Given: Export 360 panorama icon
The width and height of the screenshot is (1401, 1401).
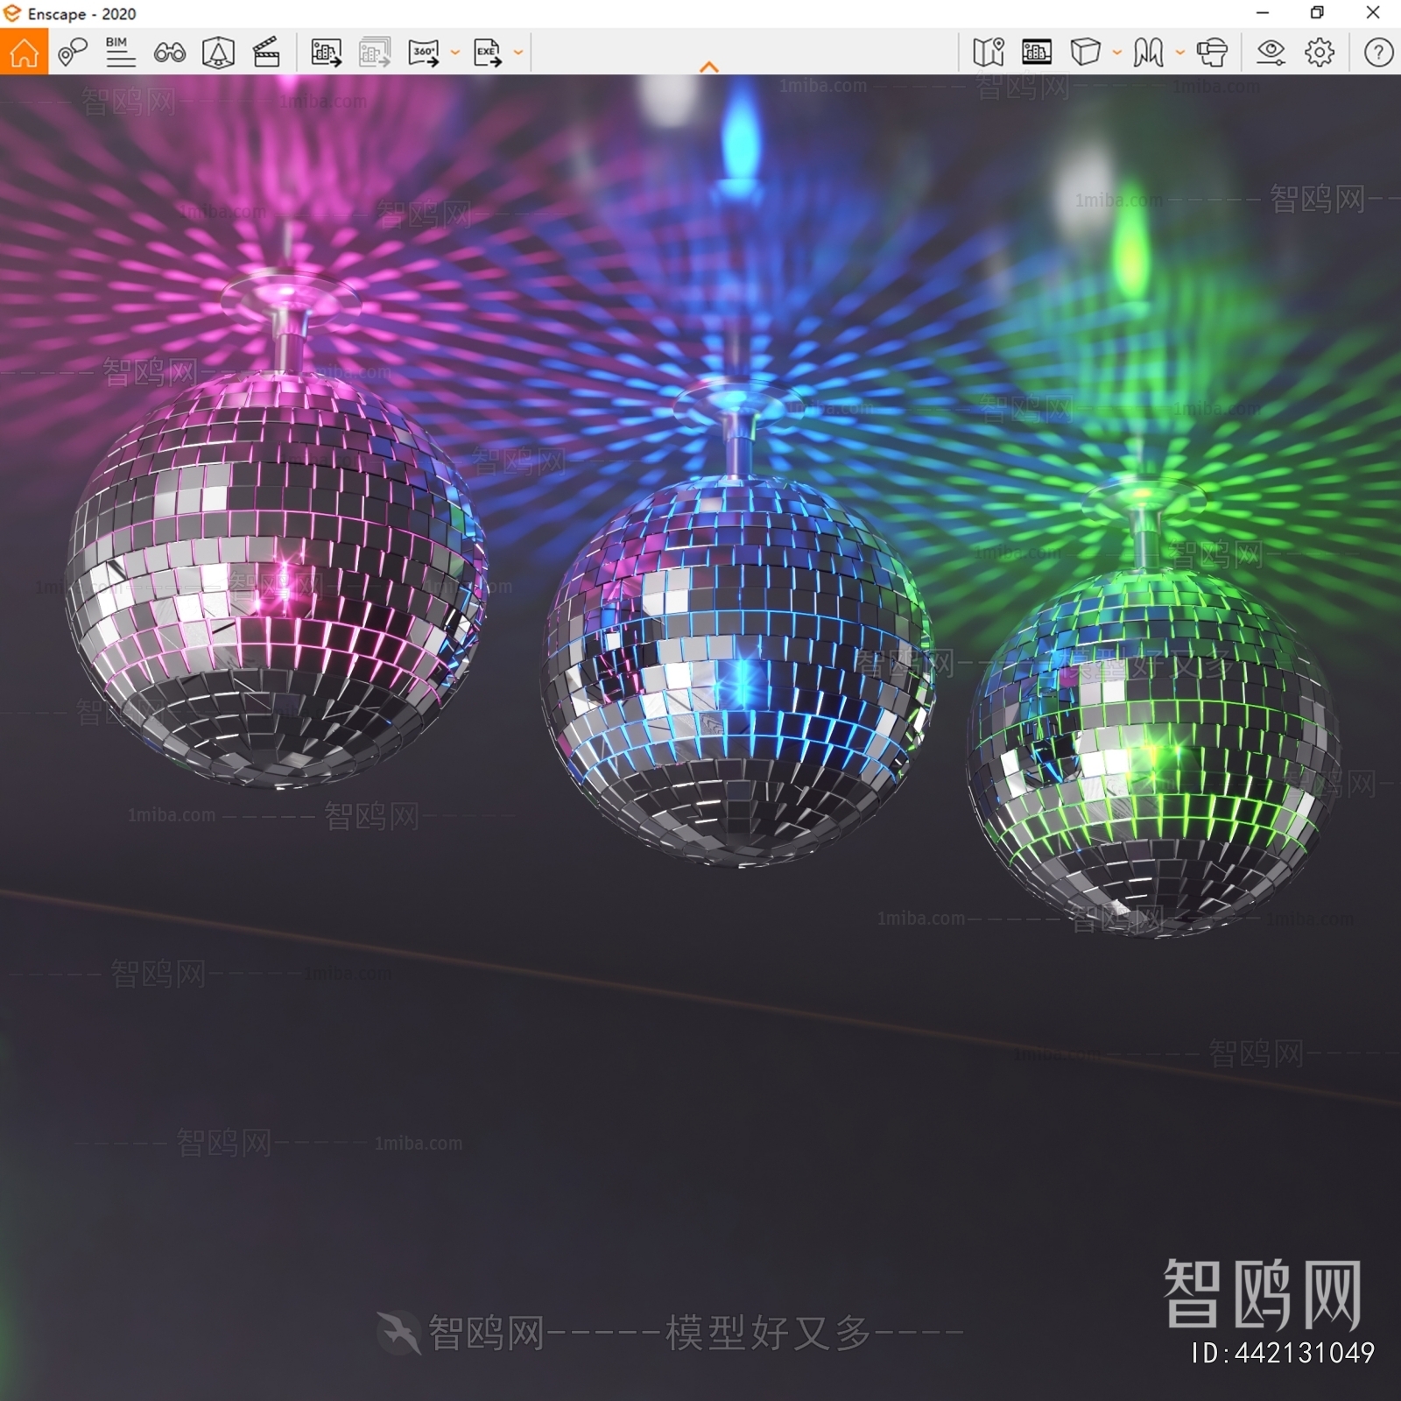Looking at the screenshot, I should coord(424,53).
